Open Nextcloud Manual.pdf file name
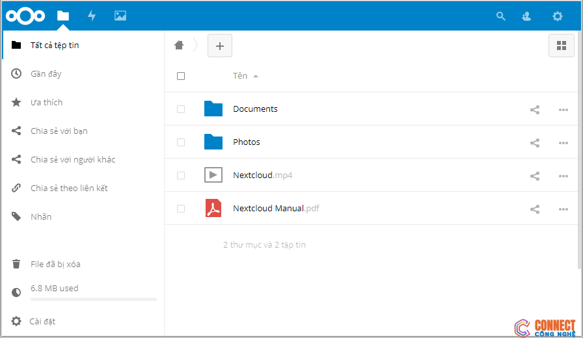 (x=276, y=208)
